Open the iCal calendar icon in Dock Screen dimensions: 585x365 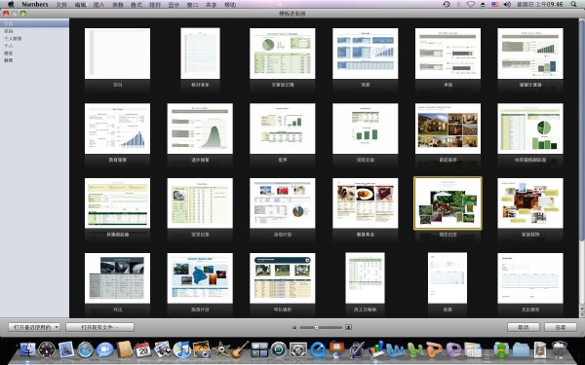(143, 349)
